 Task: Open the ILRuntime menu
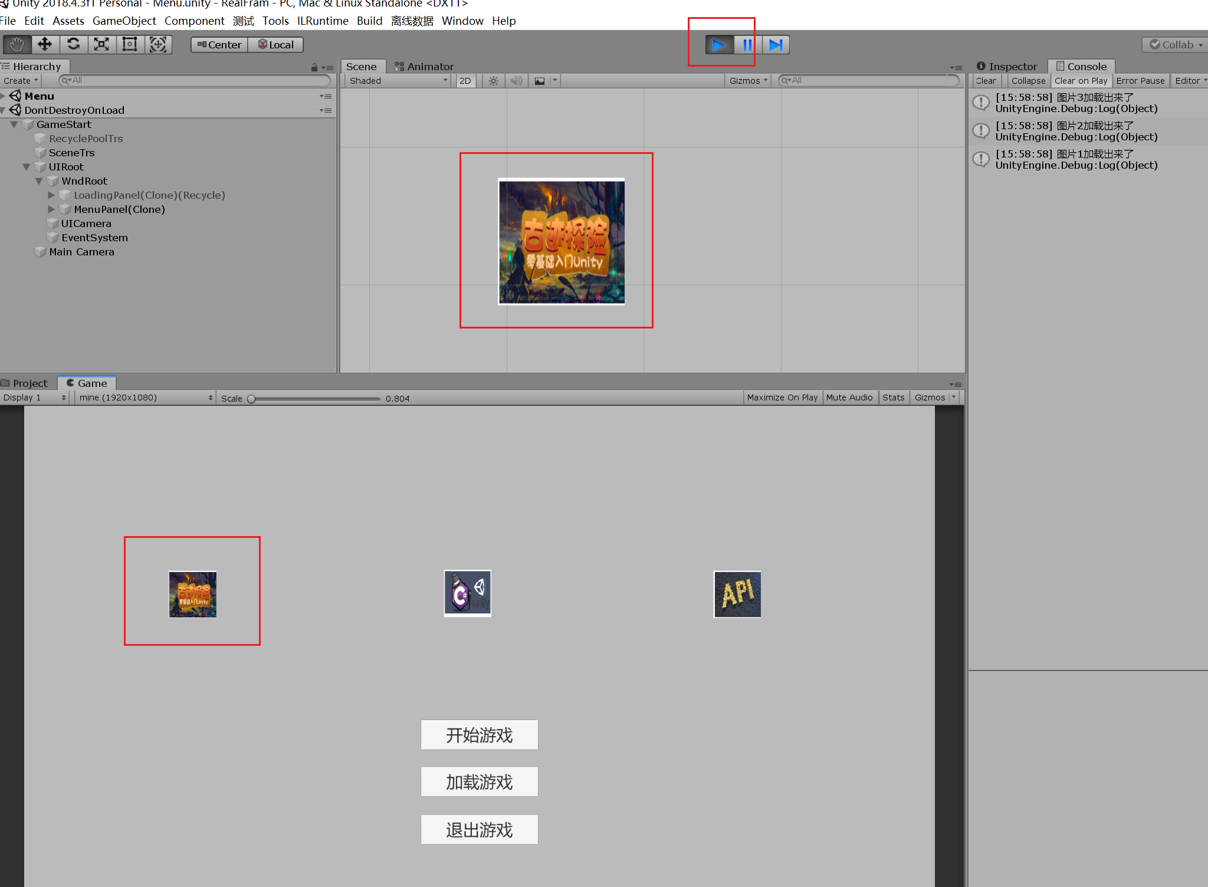pyautogui.click(x=323, y=21)
